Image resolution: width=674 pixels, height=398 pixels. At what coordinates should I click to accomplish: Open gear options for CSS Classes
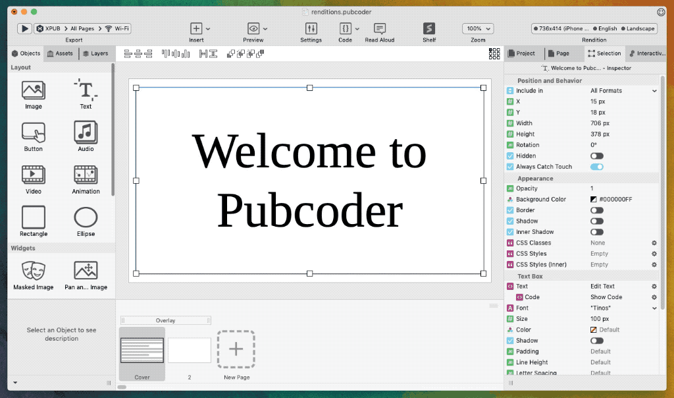(x=654, y=242)
